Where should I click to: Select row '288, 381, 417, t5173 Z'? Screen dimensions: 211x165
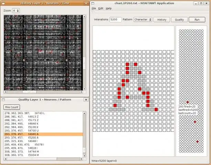43,120
